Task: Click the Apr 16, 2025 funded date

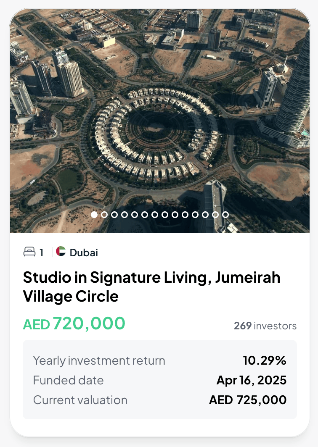Action: coord(252,380)
